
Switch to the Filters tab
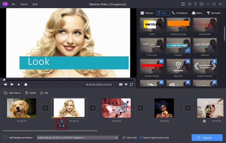197,13
